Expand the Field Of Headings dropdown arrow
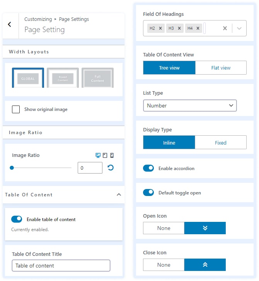Image resolution: width=259 pixels, height=281 pixels. (x=239, y=28)
